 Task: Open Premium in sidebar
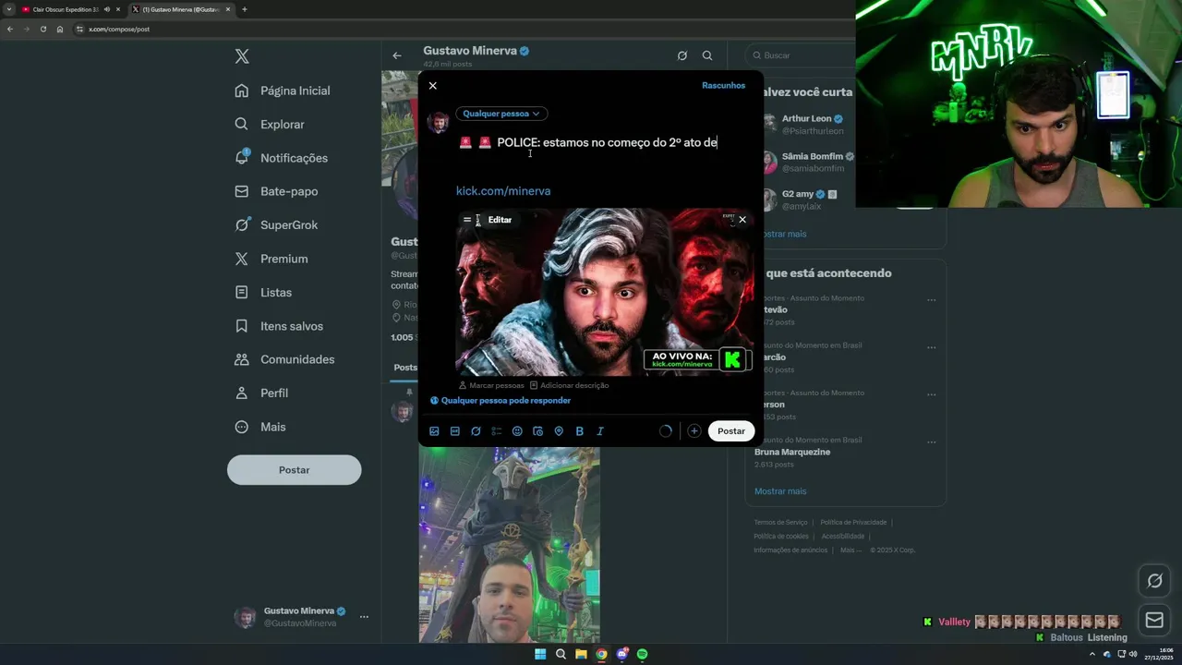271,259
